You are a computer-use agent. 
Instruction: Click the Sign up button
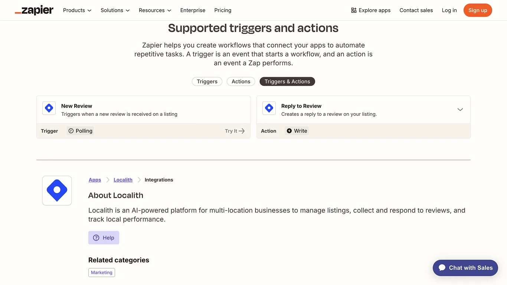478,10
